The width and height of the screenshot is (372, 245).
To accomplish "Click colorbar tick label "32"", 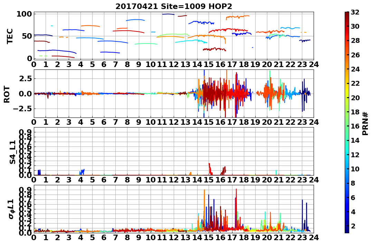I will coord(355,12).
